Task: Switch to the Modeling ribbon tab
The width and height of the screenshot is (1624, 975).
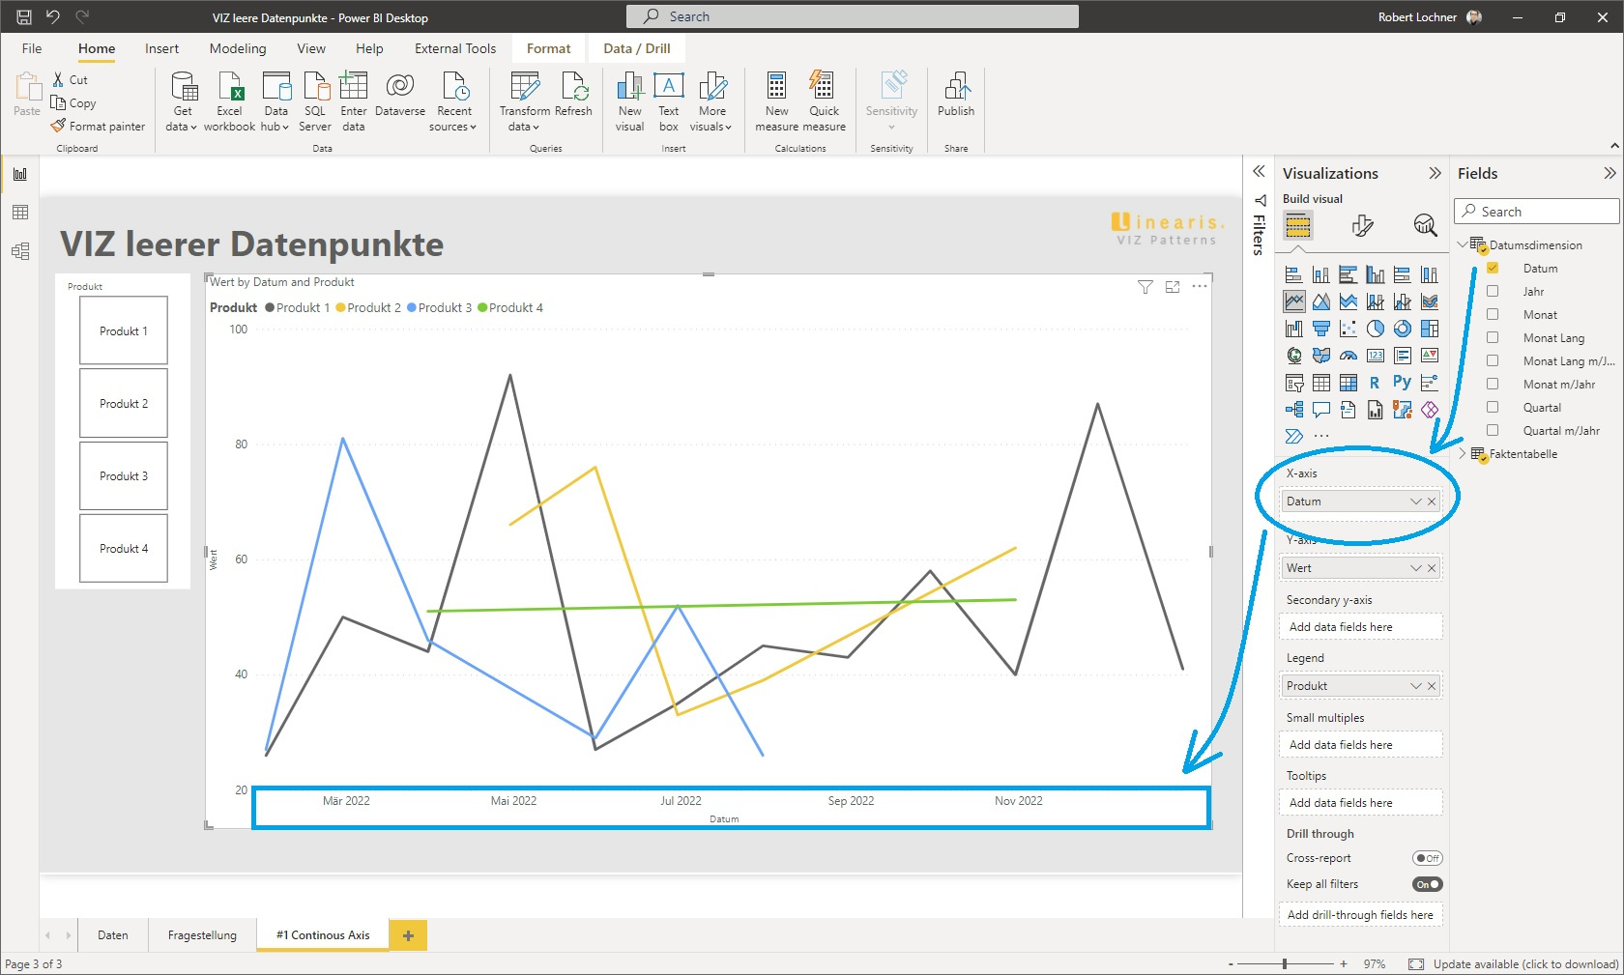Action: point(237,48)
